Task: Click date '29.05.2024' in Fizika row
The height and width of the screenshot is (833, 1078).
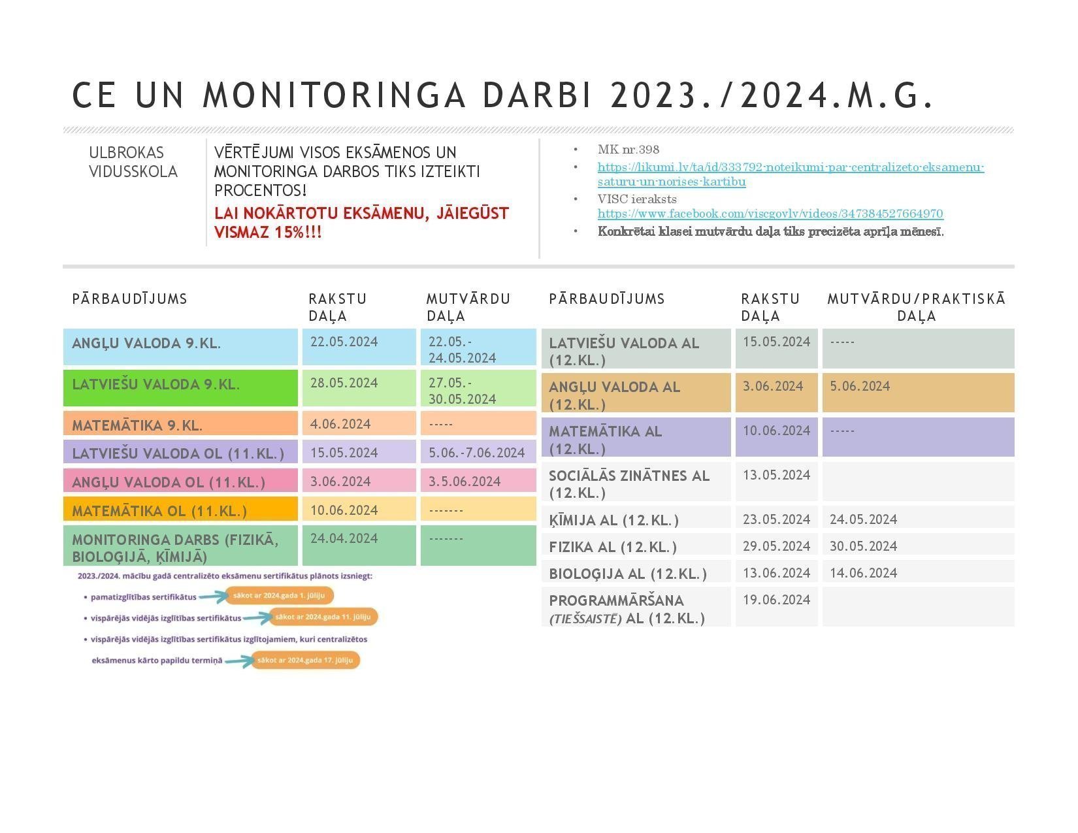Action: click(x=777, y=546)
